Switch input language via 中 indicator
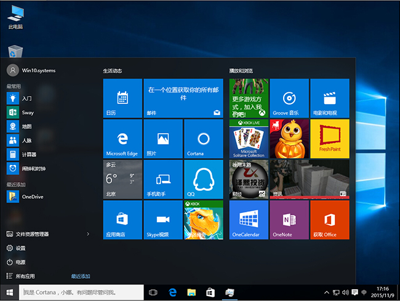The width and height of the screenshot is (400, 301). 364,292
